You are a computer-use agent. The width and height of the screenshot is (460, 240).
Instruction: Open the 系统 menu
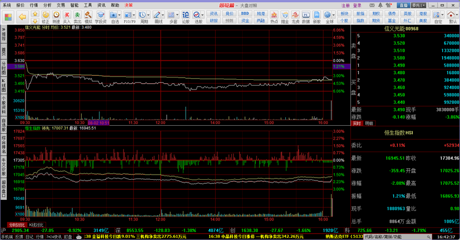(x=7, y=5)
